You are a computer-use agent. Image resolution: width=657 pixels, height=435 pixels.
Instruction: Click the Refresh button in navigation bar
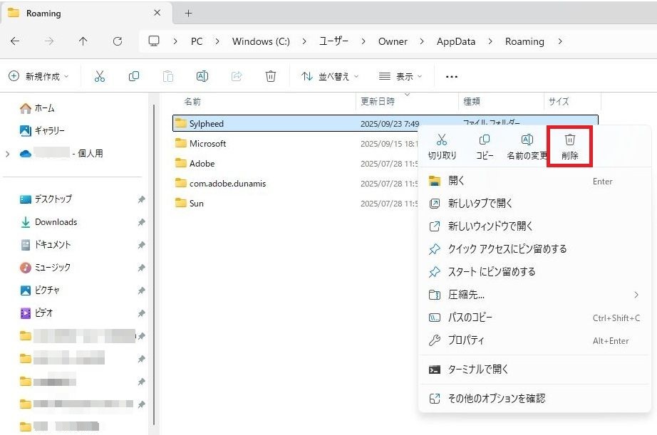coord(118,41)
